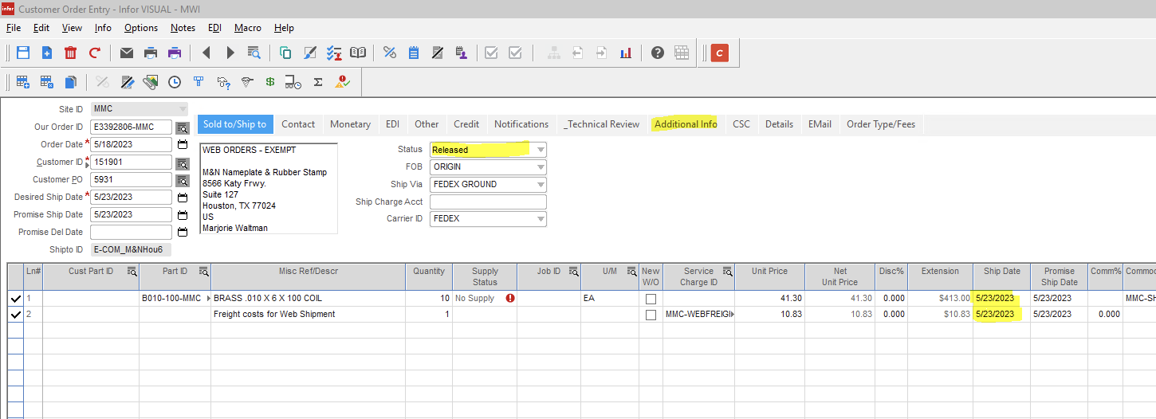This screenshot has width=1156, height=419.
Task: Click the B010-100-MMC part ID cell
Action: (175, 299)
